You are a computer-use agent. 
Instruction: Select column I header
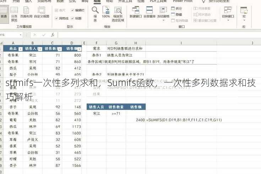(181, 43)
